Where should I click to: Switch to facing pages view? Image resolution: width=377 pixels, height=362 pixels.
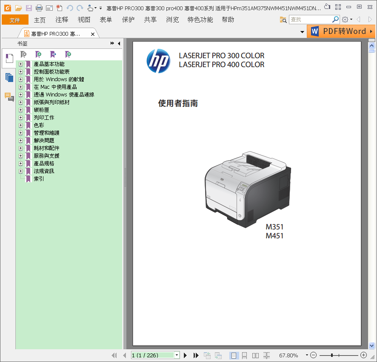pos(255,355)
